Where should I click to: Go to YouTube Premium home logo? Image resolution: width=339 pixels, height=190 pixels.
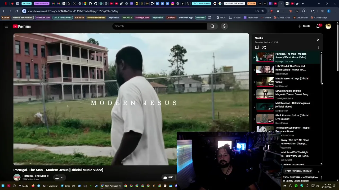tap(22, 26)
